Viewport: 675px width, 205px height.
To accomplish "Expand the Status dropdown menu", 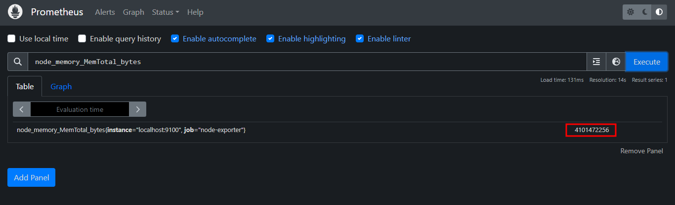I will [x=166, y=12].
